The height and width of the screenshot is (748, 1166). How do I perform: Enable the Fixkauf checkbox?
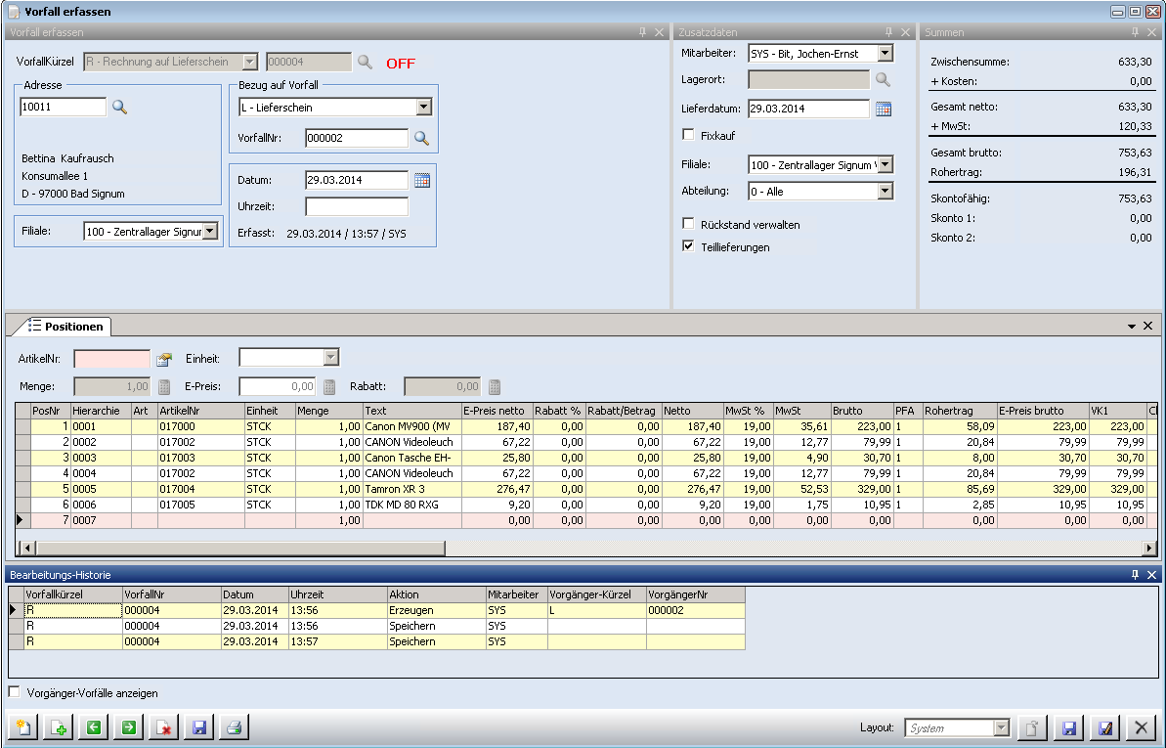688,135
